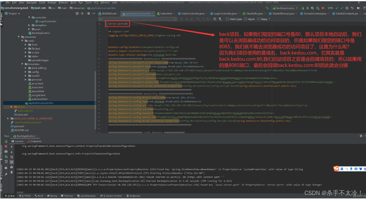Click the console horizontal scrollbar
Screen dimensions: 366x199
pyautogui.click(x=20, y=192)
